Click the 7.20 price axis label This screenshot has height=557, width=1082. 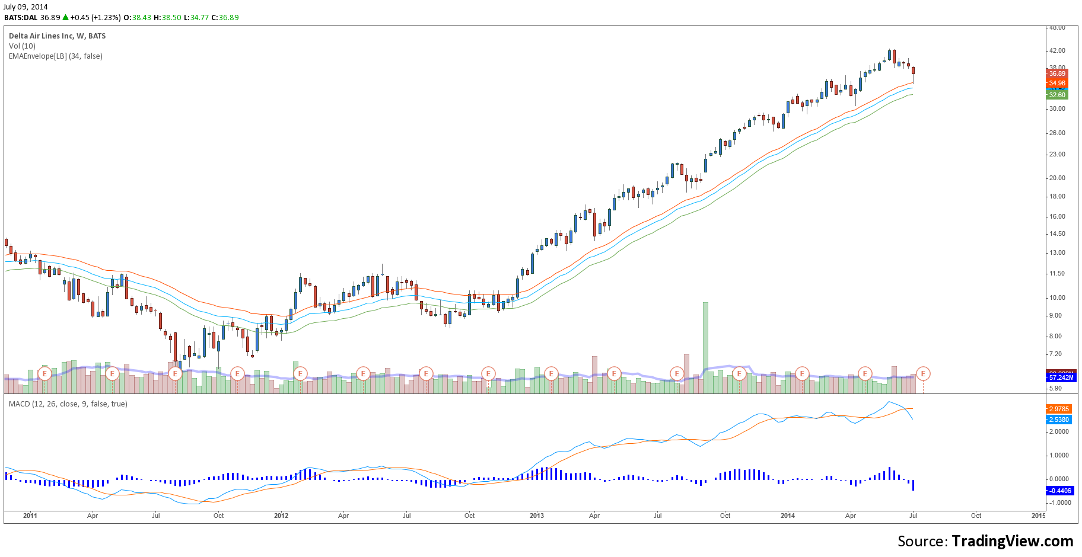coord(1055,354)
